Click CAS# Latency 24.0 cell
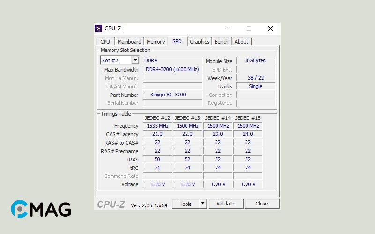This screenshot has height=234, width=375. coord(248,134)
